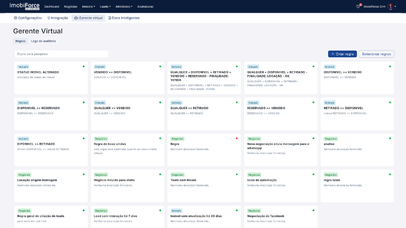Viewport: 406px width, 228px height.
Task: Open the notifications bell icon
Action: tap(358, 7)
